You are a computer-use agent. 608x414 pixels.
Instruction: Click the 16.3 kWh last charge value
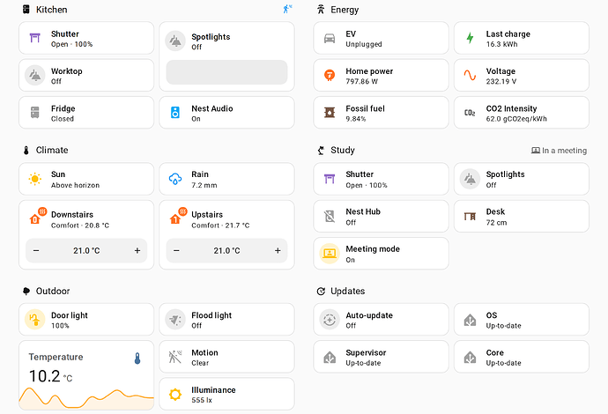point(501,44)
